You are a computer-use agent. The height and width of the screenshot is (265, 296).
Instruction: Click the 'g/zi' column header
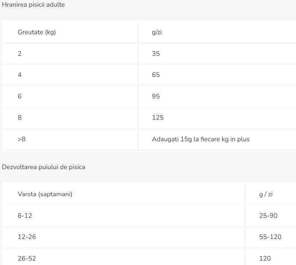(157, 32)
